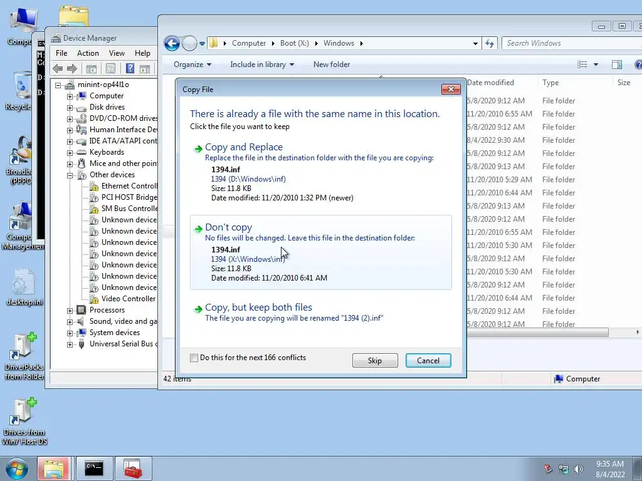Click the Ethernet Controller device entry
The width and height of the screenshot is (642, 481).
pyautogui.click(x=129, y=186)
